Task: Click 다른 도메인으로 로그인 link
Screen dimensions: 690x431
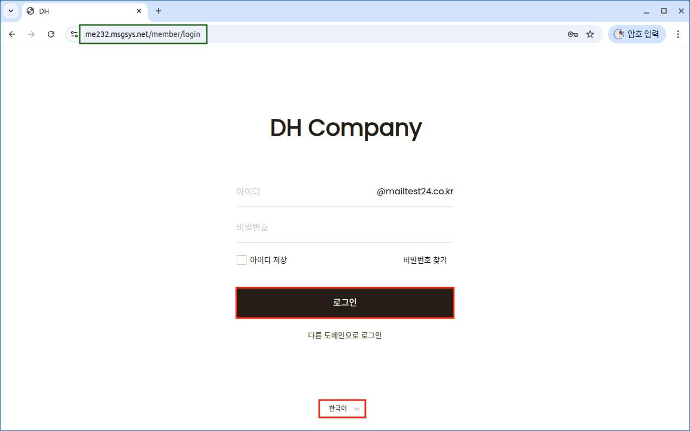Action: [x=345, y=335]
